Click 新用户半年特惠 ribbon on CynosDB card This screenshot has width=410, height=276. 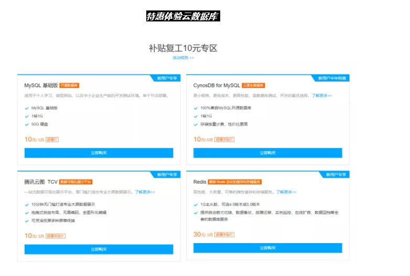[331, 78]
